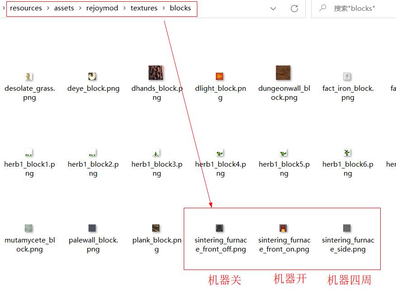Click the sintering_furnace_front_off.png file name
The width and height of the screenshot is (396, 289).
pos(220,245)
